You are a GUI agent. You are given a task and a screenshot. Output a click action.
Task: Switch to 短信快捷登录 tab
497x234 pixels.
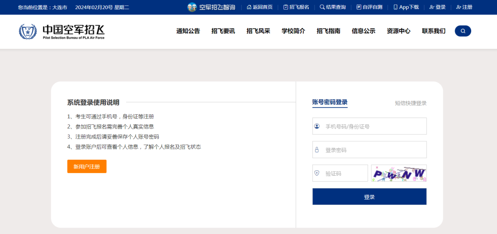point(410,103)
